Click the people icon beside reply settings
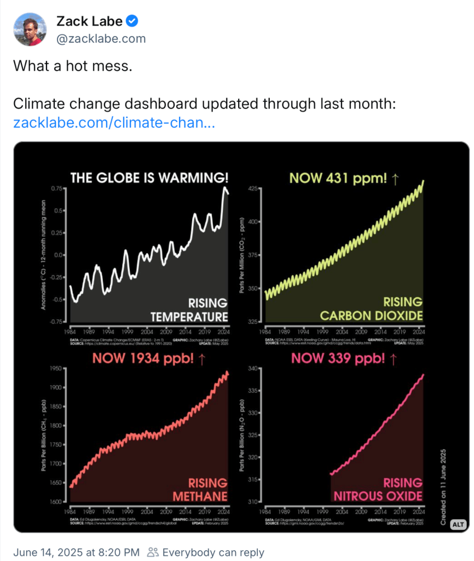The width and height of the screenshot is (474, 561). coord(153,552)
